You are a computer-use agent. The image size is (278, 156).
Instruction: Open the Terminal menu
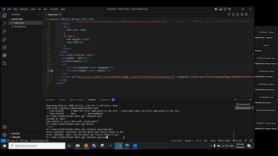click(54, 9)
